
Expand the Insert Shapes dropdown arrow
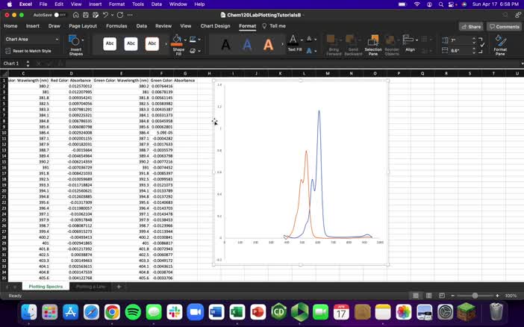[x=83, y=40]
